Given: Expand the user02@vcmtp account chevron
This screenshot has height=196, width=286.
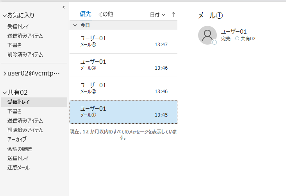Looking at the screenshot, I should pos(5,74).
